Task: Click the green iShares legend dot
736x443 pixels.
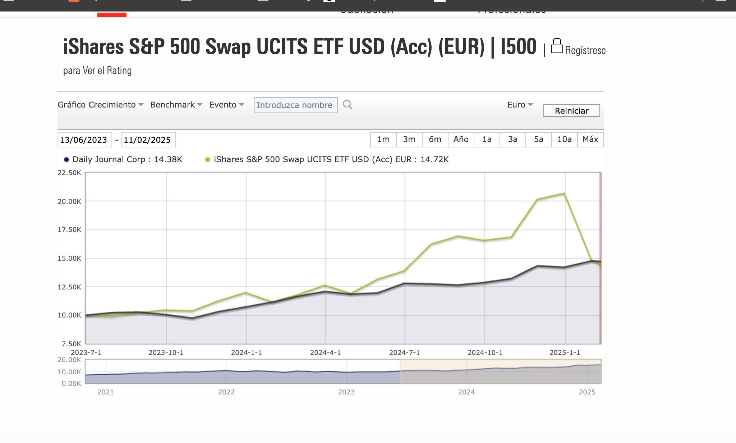Action: (208, 160)
